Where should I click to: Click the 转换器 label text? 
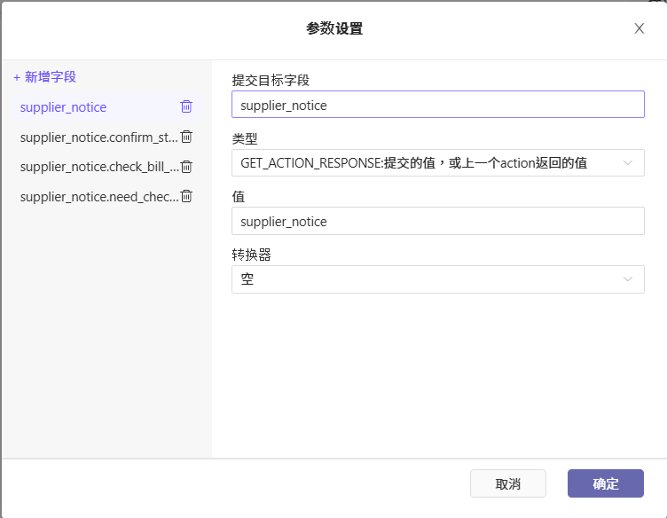(x=251, y=255)
